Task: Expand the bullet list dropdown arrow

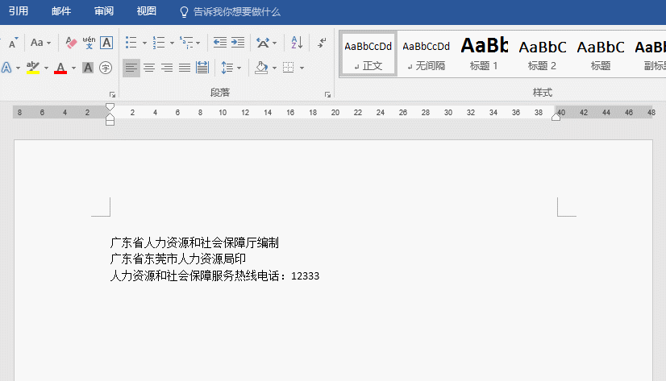Action: [x=144, y=43]
